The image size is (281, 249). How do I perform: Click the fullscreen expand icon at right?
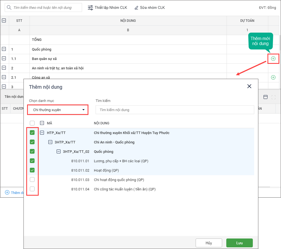coord(274,97)
